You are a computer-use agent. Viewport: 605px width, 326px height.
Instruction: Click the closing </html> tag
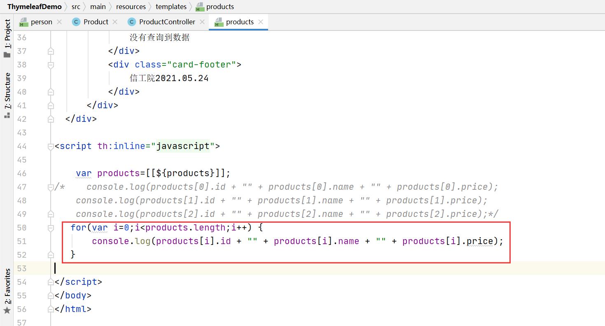[73, 309]
